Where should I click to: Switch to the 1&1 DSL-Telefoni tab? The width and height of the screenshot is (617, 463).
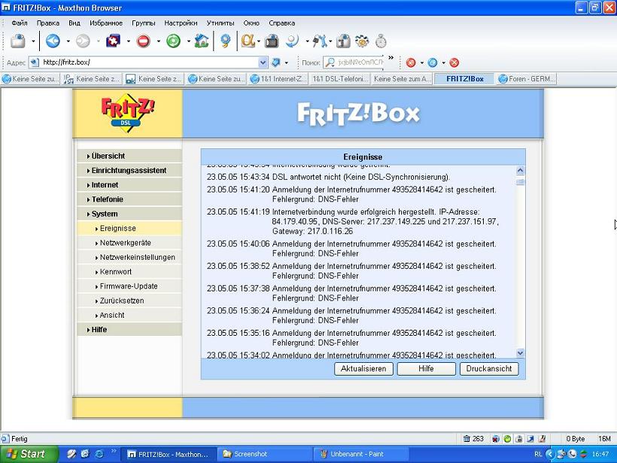pyautogui.click(x=340, y=79)
